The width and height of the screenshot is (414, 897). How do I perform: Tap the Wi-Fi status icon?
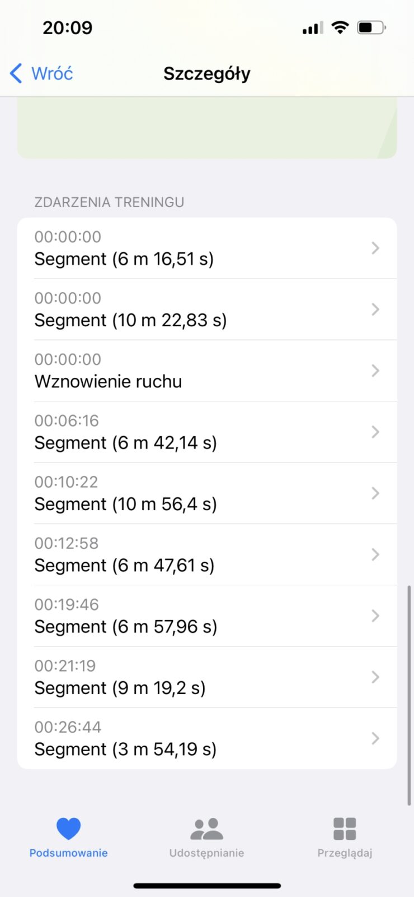[340, 27]
